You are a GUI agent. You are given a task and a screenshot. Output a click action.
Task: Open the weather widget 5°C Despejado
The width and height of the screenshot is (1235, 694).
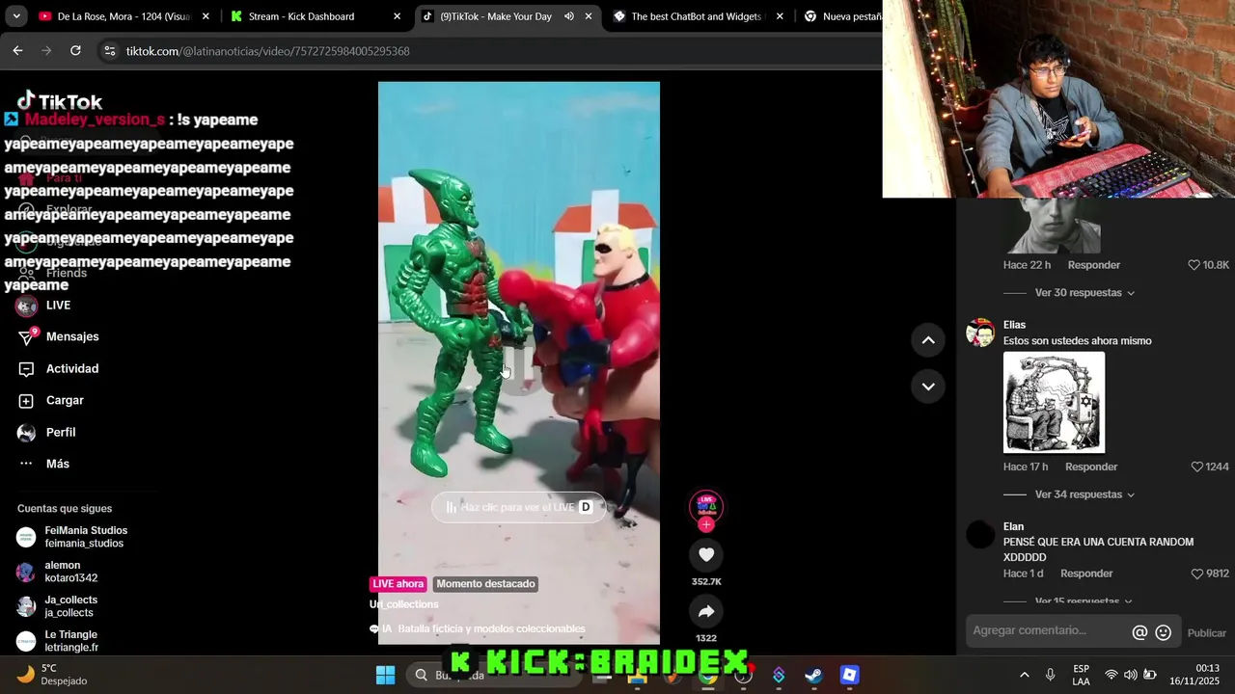click(x=53, y=675)
